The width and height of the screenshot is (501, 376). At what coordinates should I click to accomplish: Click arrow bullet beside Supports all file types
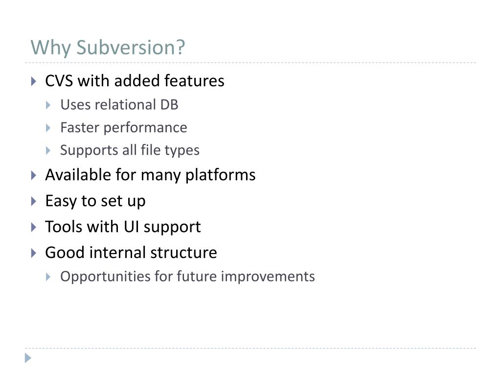pyautogui.click(x=48, y=150)
